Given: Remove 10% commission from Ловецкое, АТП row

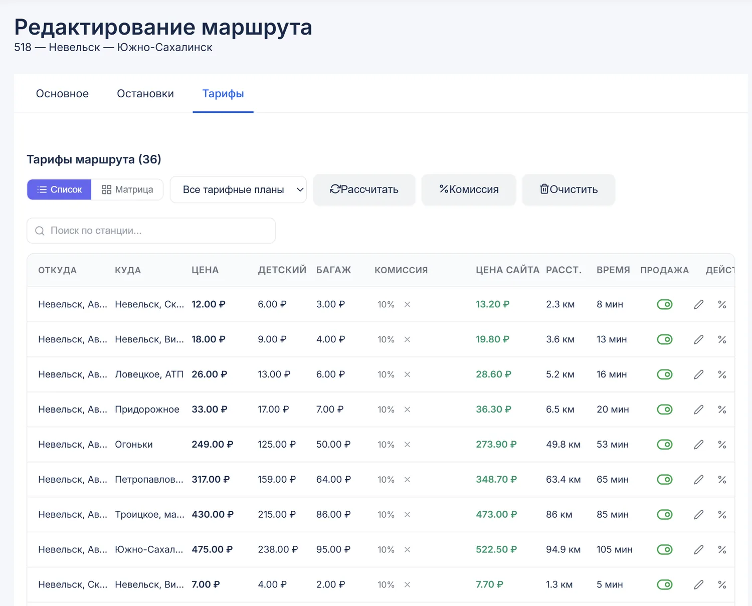Looking at the screenshot, I should pos(407,374).
